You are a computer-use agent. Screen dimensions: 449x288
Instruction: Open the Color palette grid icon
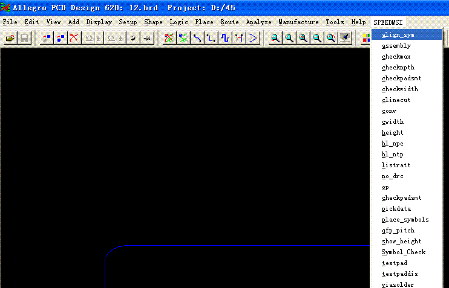tap(366, 38)
